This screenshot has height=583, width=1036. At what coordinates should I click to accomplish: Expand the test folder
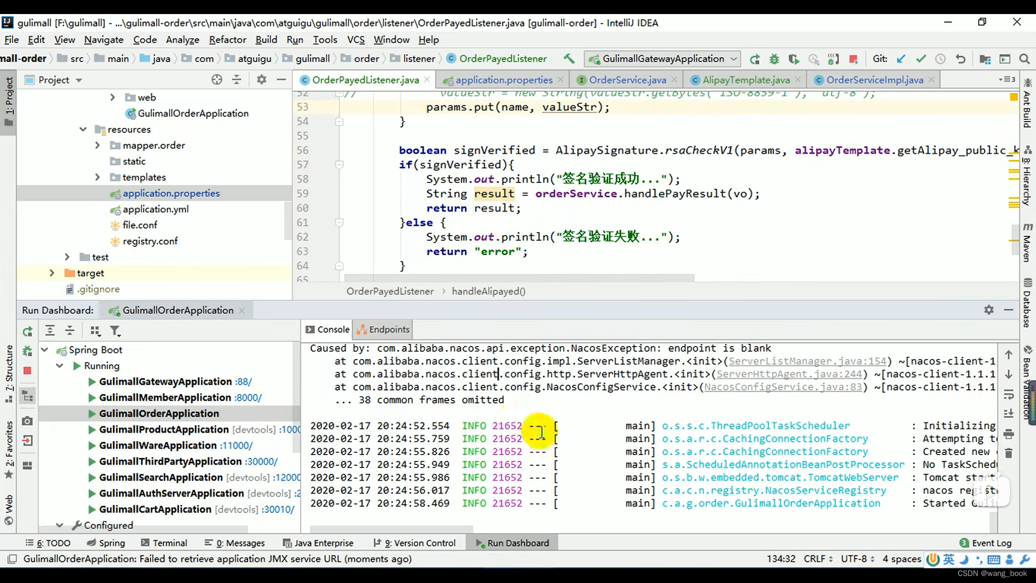[x=67, y=257]
